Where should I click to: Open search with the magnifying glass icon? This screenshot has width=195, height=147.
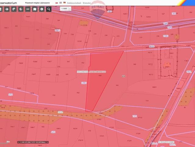pos(49,9)
